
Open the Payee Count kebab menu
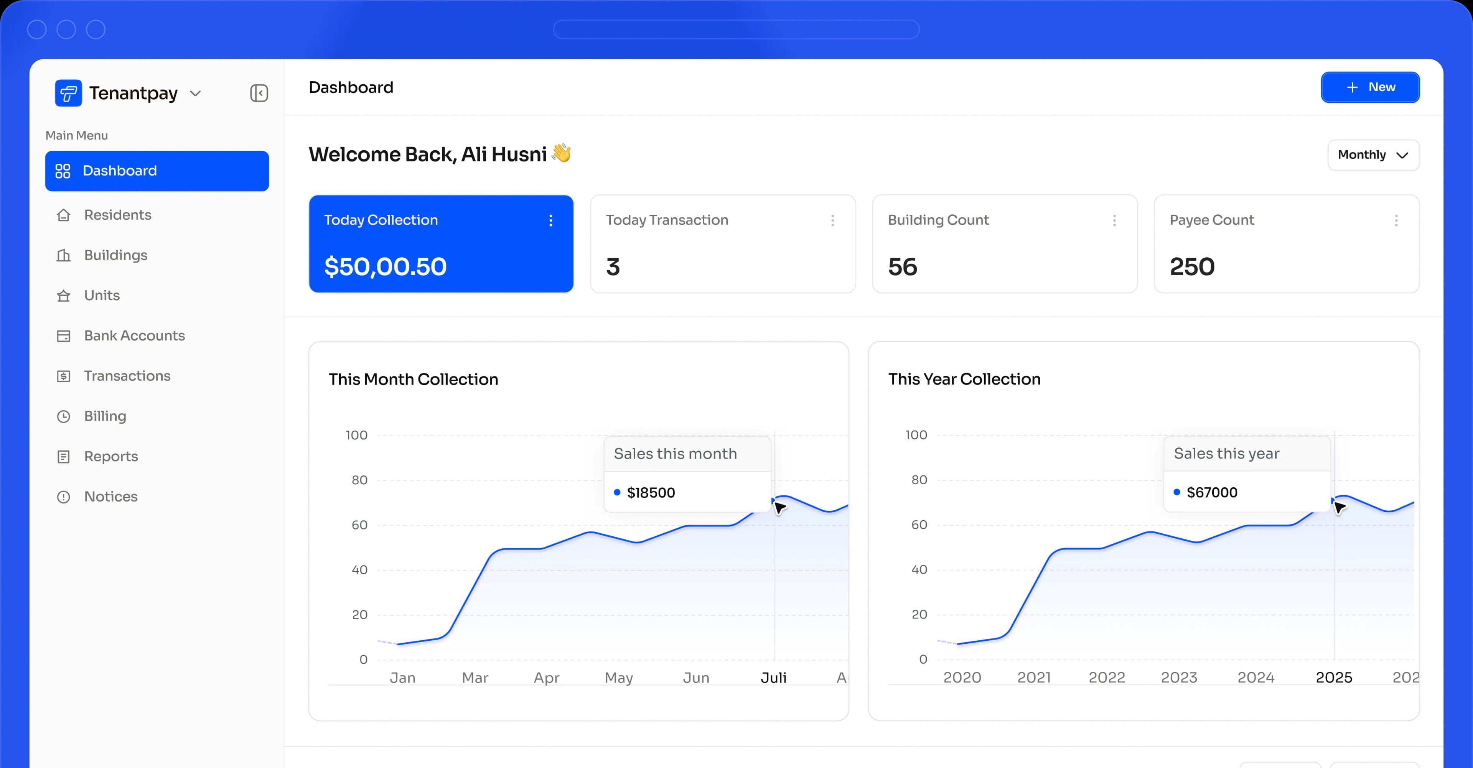[1396, 220]
